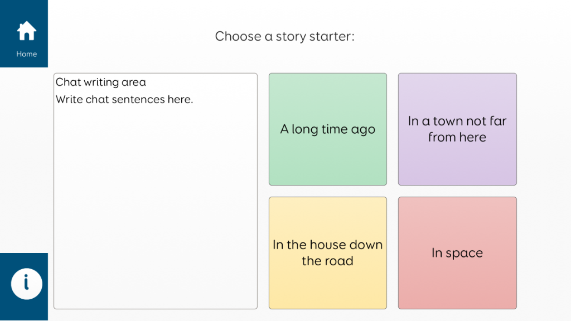Viewport: 571px width, 321px height.
Task: Click the 'Chat writing area' title line
Action: 101,82
